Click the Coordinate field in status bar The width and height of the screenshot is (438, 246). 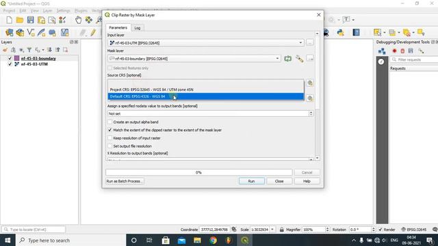(x=214, y=230)
